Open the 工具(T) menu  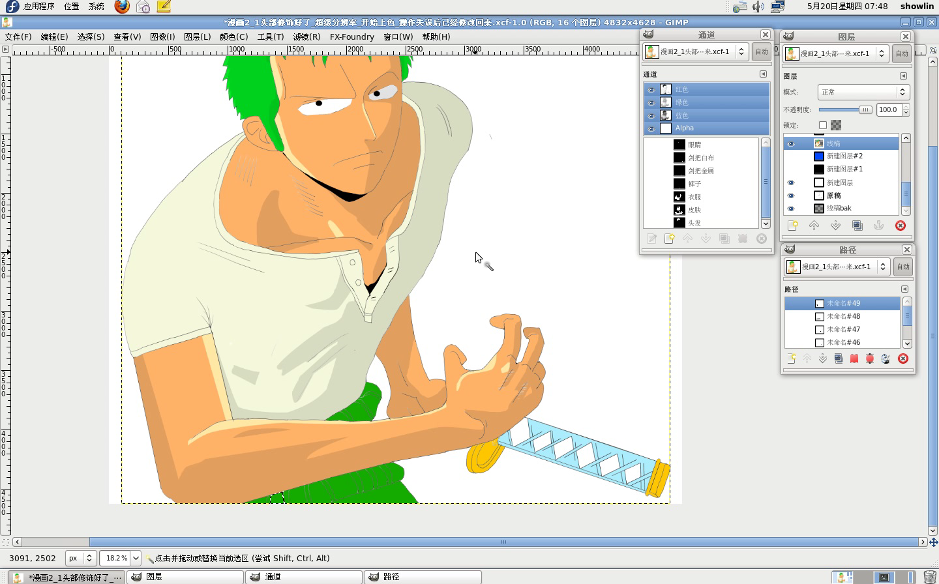[271, 36]
